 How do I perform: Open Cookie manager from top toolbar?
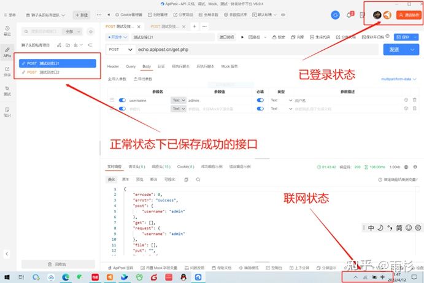coord(129,15)
